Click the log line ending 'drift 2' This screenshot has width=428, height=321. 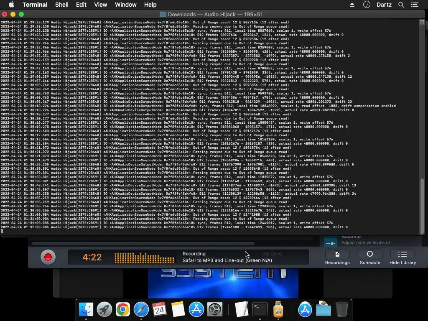[175, 56]
